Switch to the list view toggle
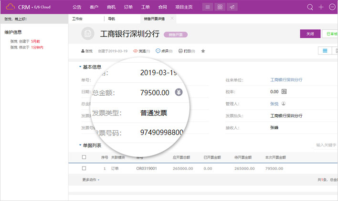 (x=325, y=51)
